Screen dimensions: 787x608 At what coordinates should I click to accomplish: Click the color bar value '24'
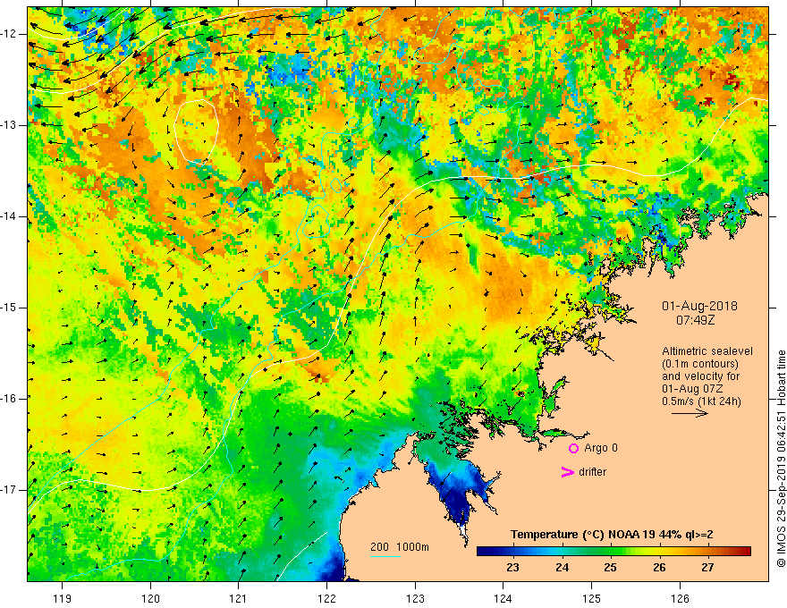click(563, 568)
